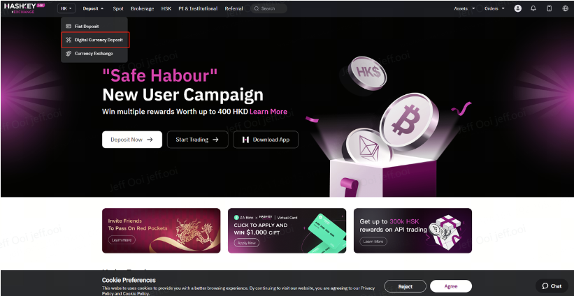
Task: Agree to cookie preferences
Action: click(451, 286)
